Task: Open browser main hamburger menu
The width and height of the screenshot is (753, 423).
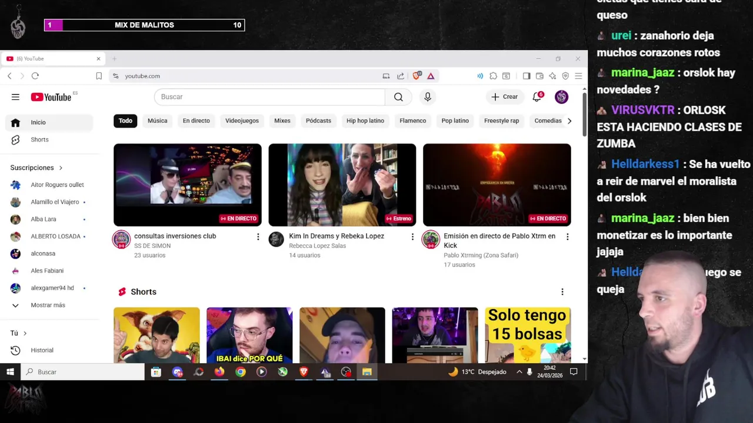Action: pos(578,76)
